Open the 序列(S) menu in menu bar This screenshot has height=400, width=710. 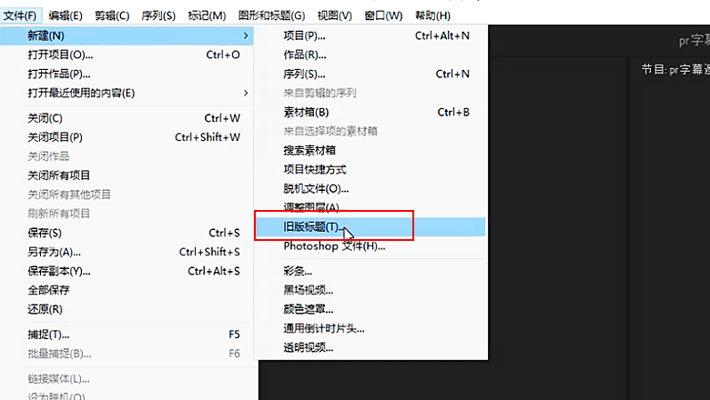coord(158,15)
